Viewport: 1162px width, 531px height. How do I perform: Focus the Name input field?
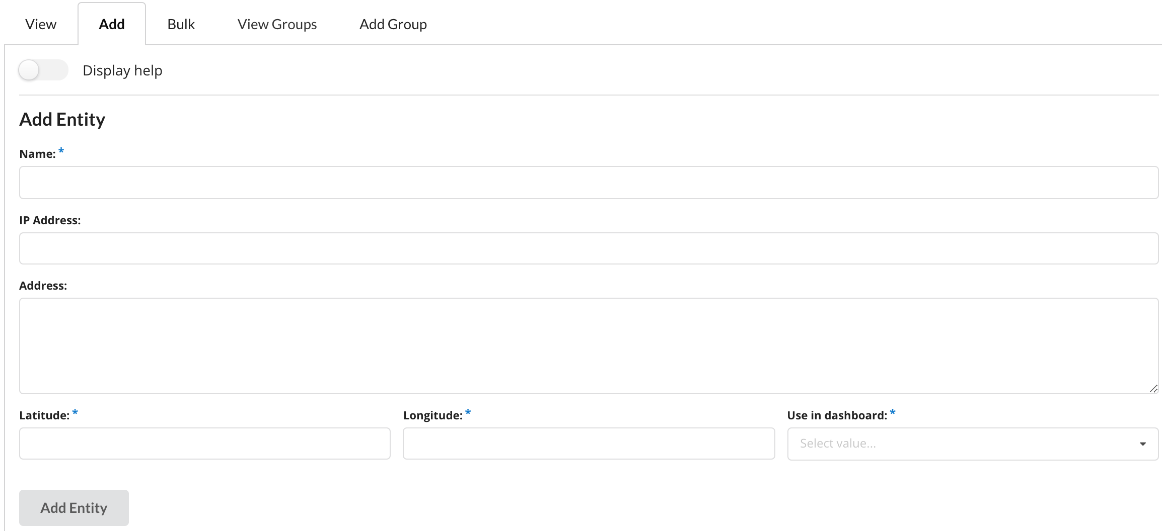pyautogui.click(x=588, y=183)
